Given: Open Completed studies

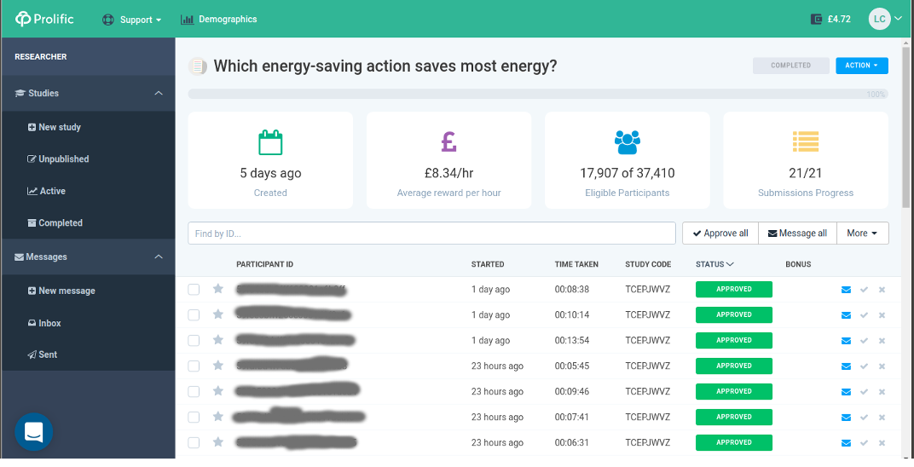Looking at the screenshot, I should 55,223.
